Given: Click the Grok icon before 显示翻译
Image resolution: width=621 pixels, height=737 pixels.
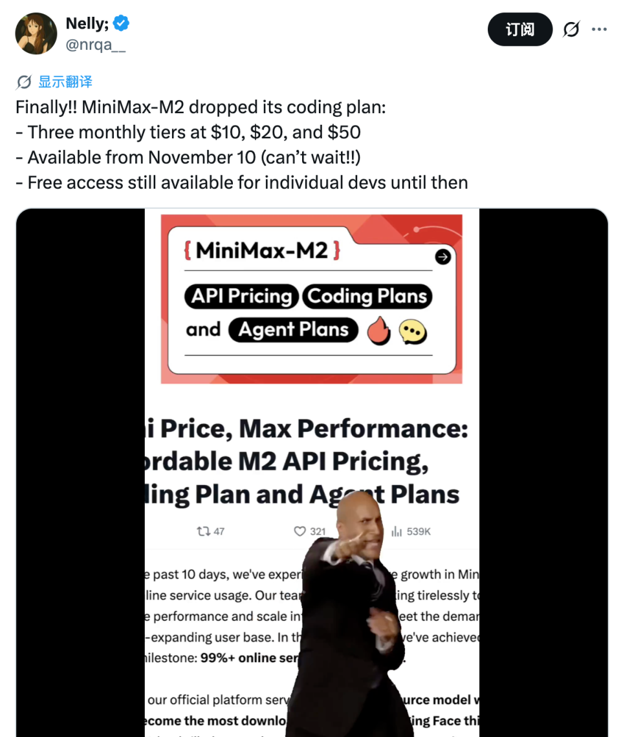Looking at the screenshot, I should point(24,82).
